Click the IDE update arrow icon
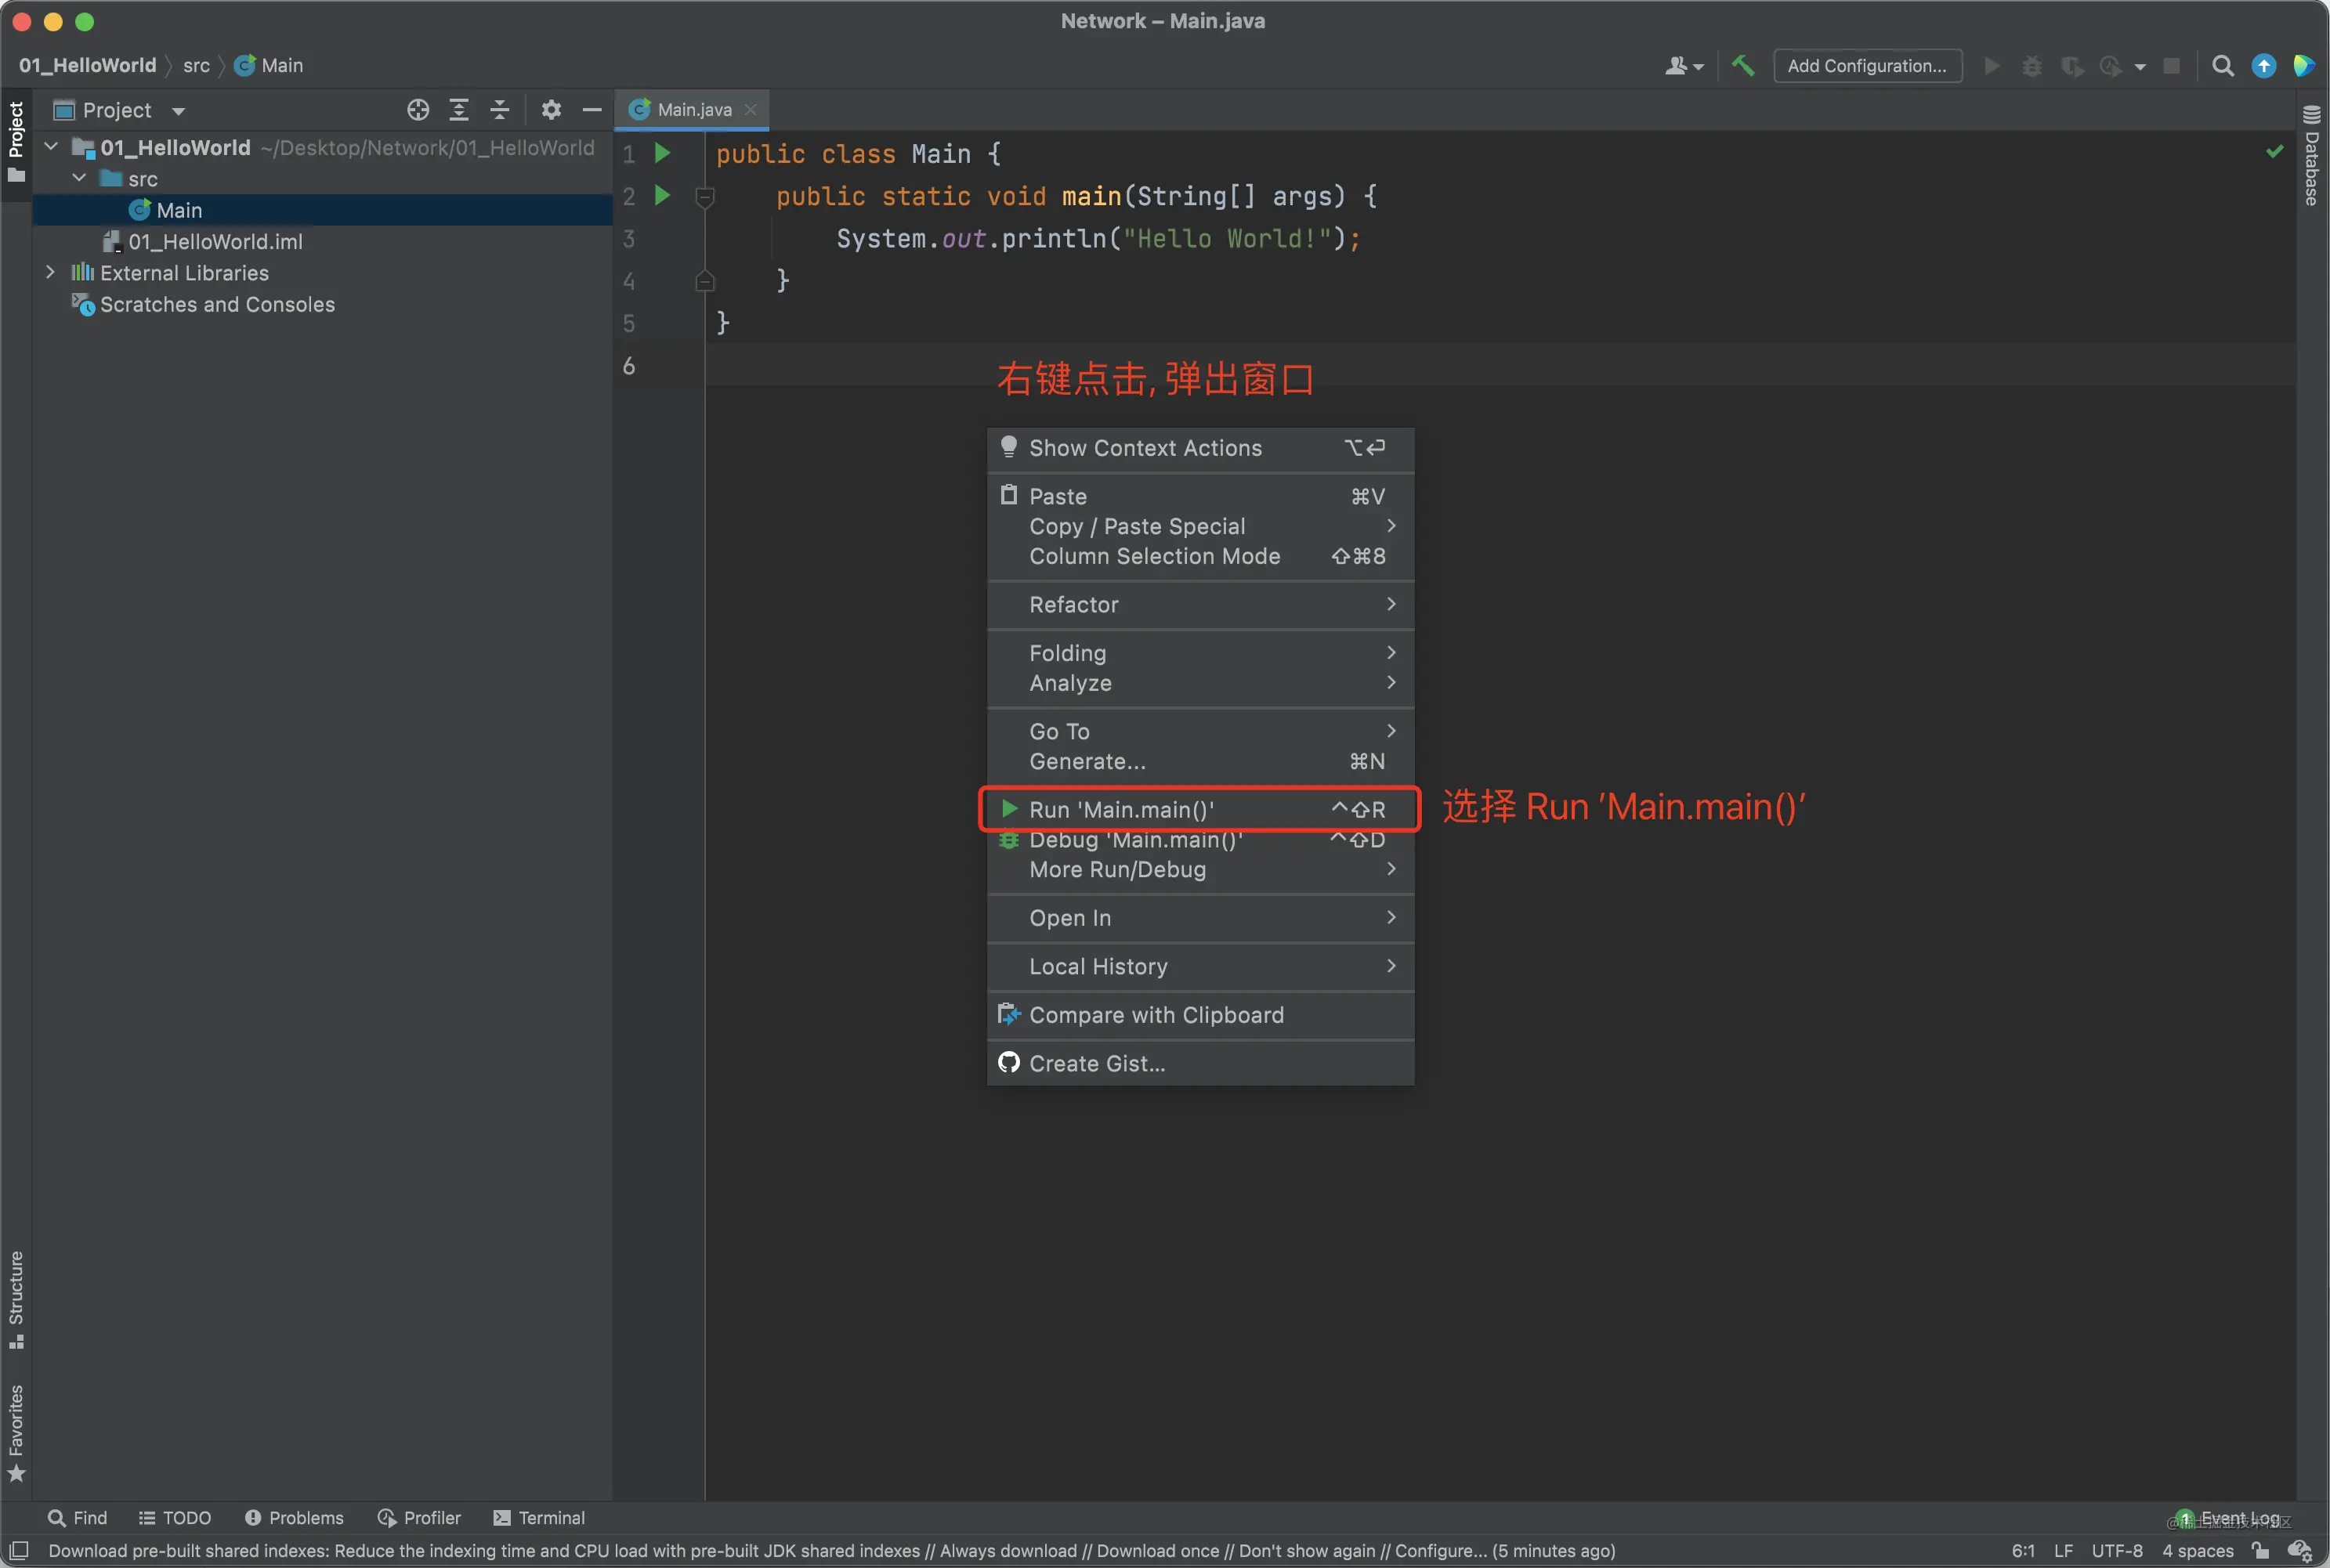Viewport: 2330px width, 1568px height. tap(2264, 66)
